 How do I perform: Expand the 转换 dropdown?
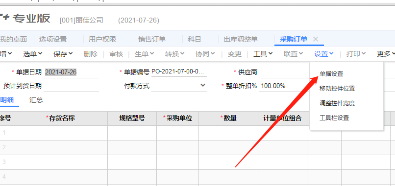[x=174, y=54]
